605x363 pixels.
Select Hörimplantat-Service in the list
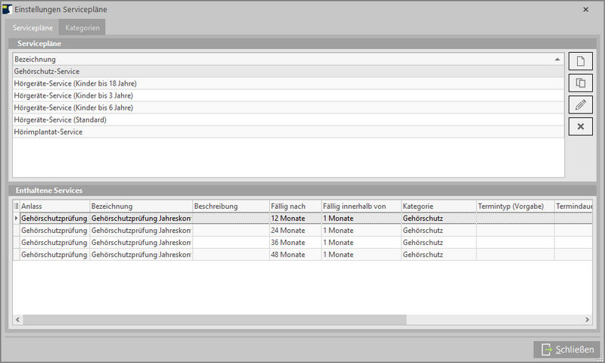[48, 132]
